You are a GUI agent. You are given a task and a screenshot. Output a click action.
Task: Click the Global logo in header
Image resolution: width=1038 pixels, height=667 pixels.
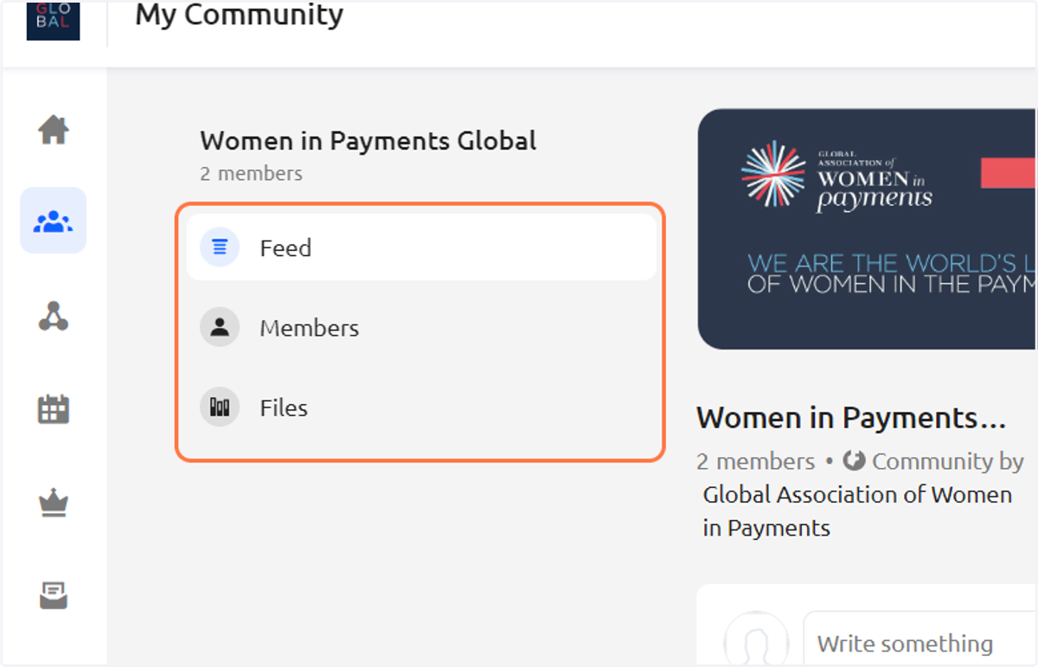[53, 20]
